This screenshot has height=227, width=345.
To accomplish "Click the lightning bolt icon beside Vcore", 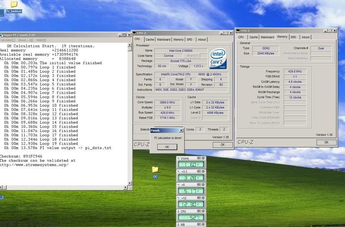I will (x=178, y=158).
